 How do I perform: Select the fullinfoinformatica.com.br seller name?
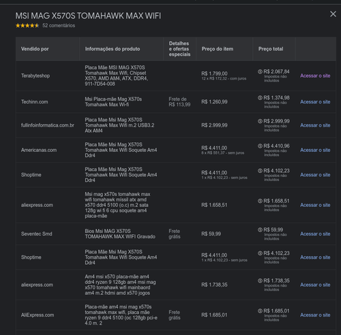(x=48, y=125)
